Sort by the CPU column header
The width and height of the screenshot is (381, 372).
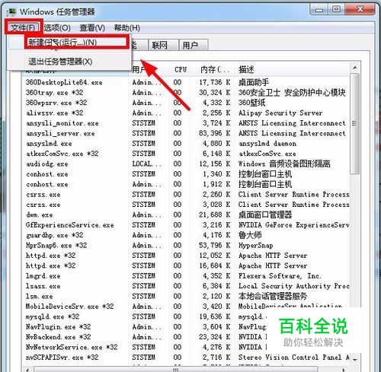(x=181, y=69)
